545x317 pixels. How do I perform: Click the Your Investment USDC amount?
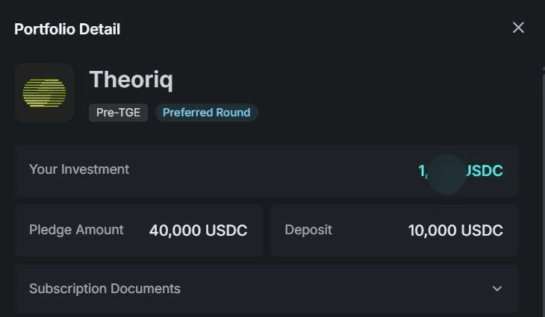[x=461, y=171]
